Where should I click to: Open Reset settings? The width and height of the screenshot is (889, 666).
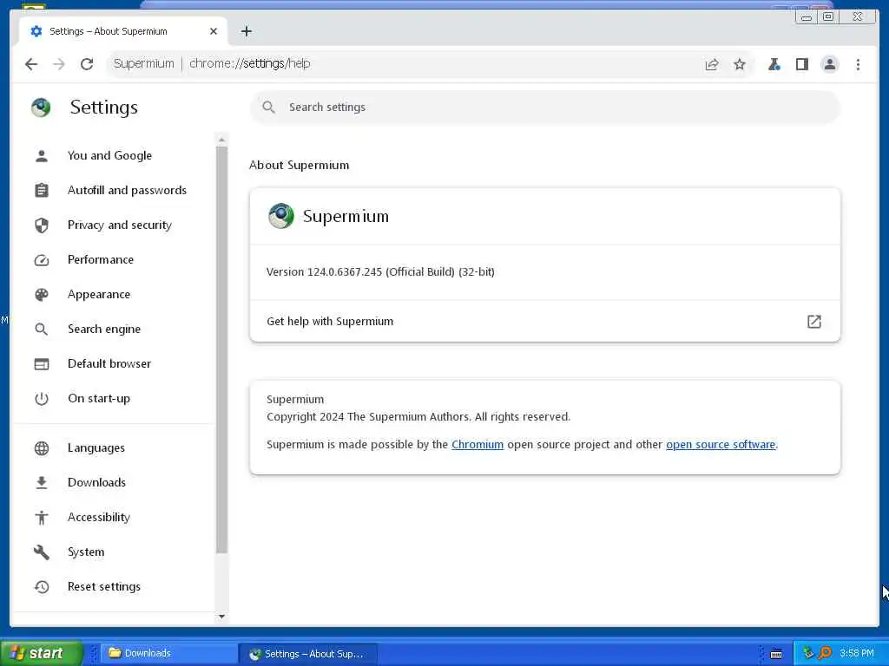pos(114,587)
